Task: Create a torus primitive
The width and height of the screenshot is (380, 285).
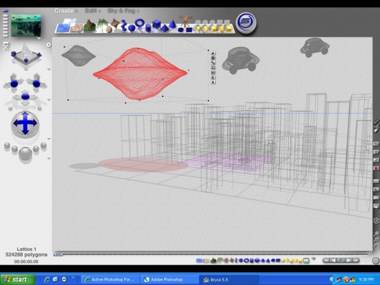Action: tap(139, 23)
